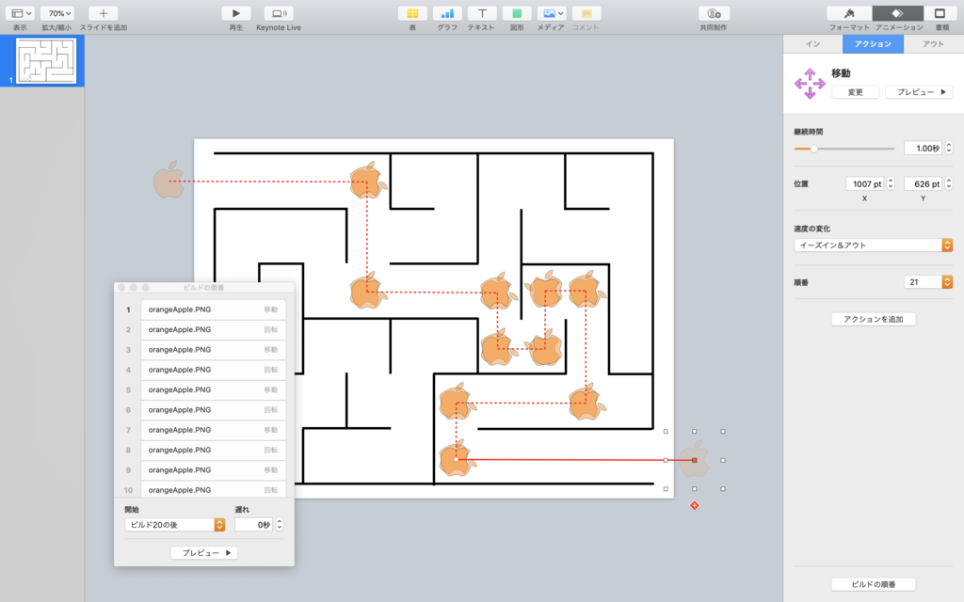Image resolution: width=964 pixels, height=602 pixels.
Task: Select build row 9 orangeApple.PNG
Action: pos(213,470)
